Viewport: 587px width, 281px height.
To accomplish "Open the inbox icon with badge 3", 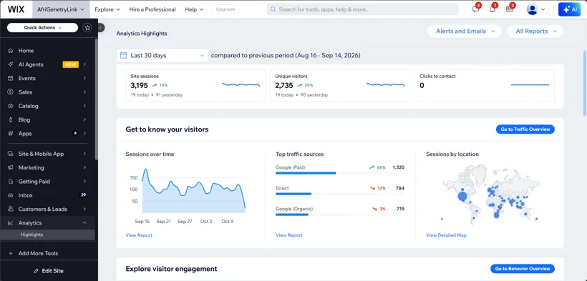I will click(x=510, y=9).
